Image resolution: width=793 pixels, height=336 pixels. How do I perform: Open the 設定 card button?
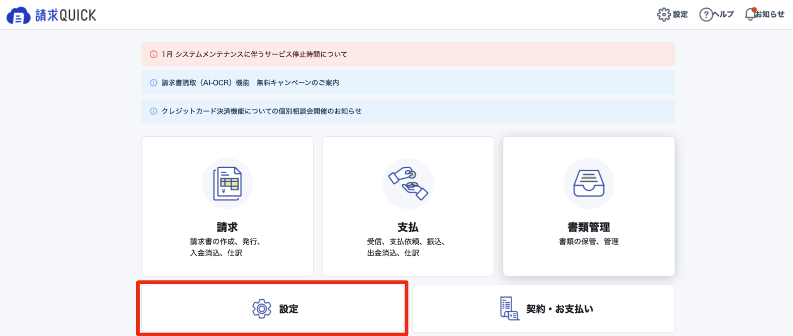[x=272, y=309]
